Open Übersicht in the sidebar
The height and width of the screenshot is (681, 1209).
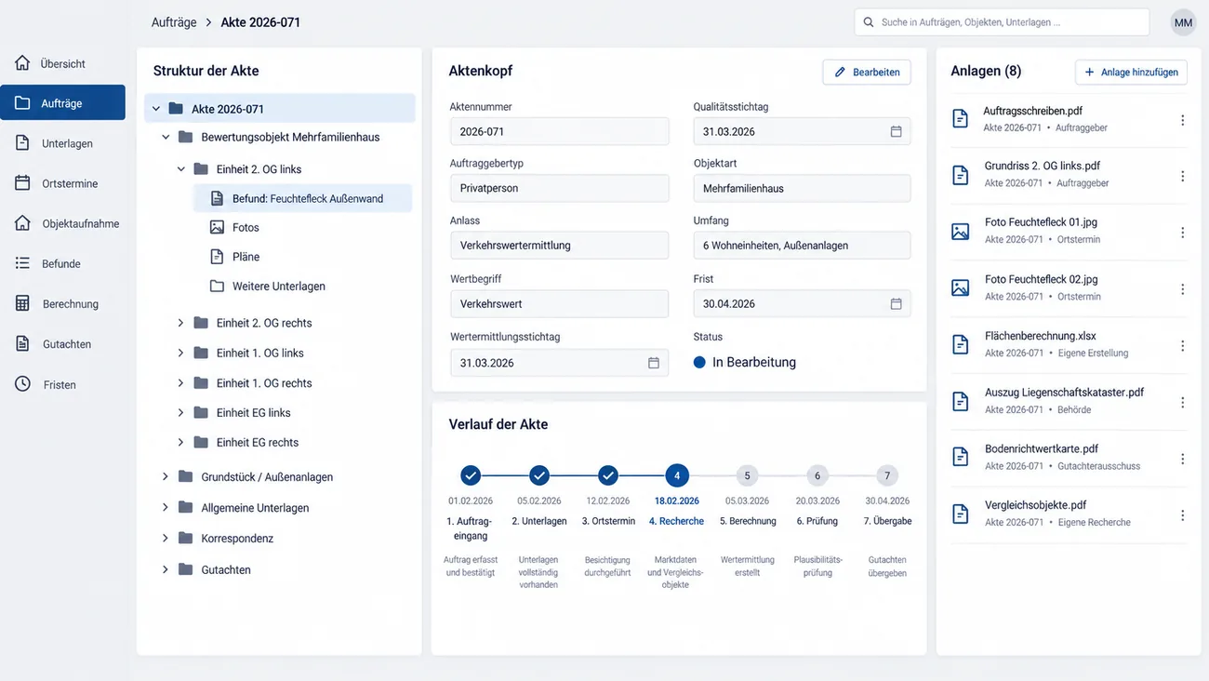62,63
